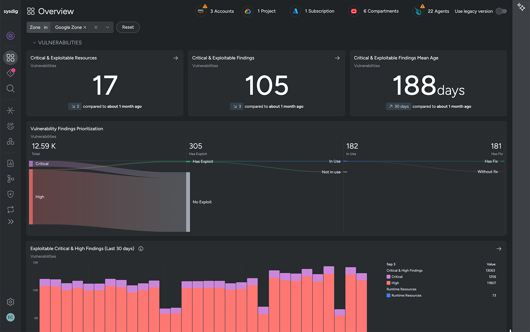Click the agents icon with warning badge
The image size is (530, 332).
418,11
